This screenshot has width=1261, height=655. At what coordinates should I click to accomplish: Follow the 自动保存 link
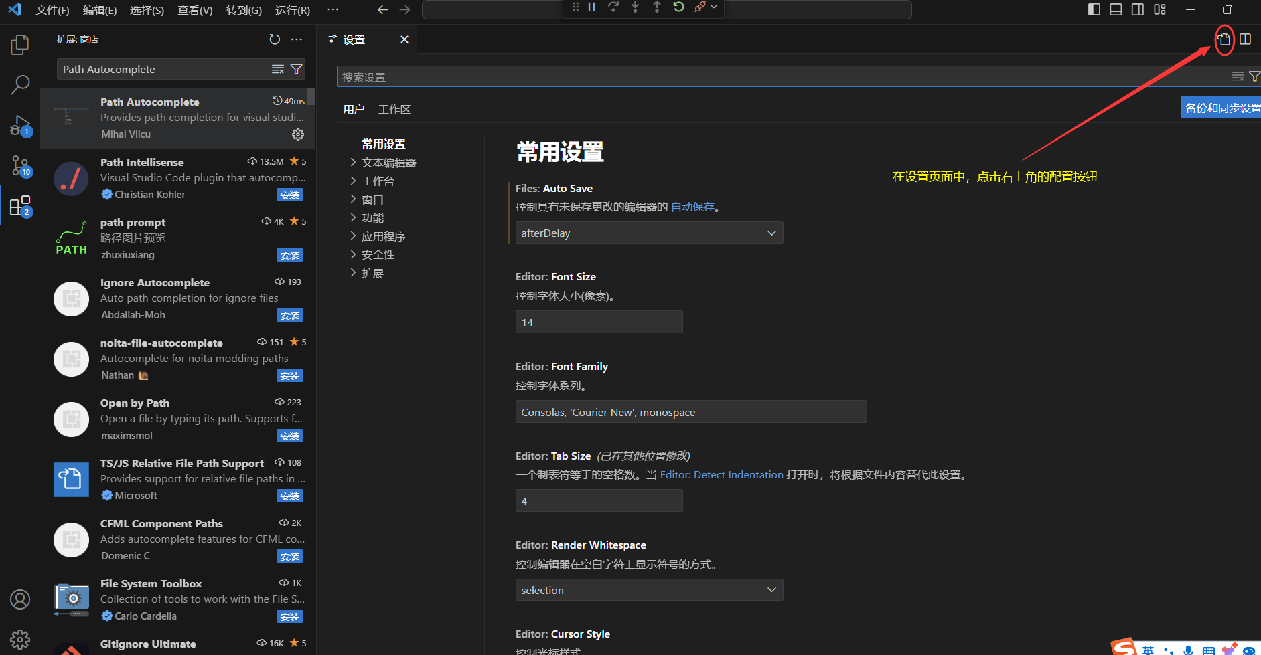pyautogui.click(x=692, y=207)
